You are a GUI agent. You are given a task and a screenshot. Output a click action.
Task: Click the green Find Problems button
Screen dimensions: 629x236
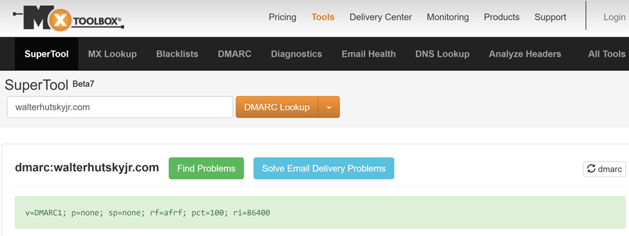pos(206,168)
